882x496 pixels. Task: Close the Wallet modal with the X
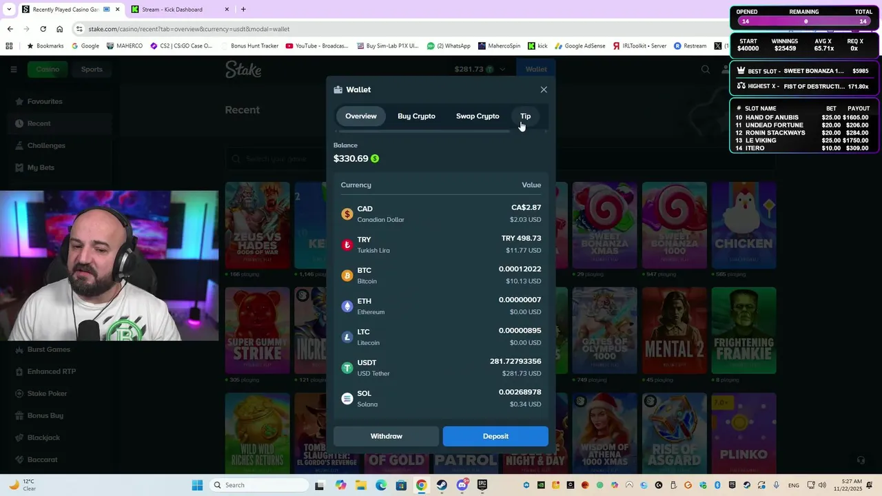tap(544, 90)
